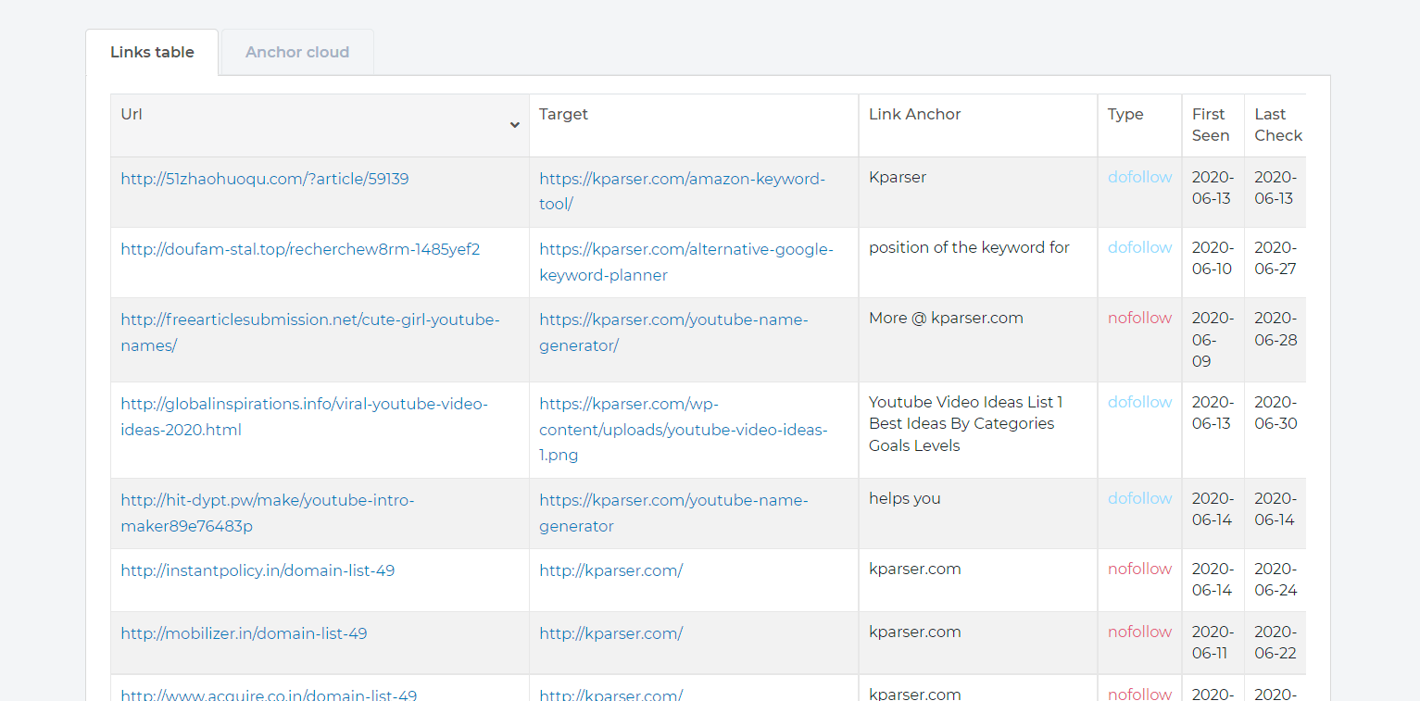
Task: Open the youtube-video-ideas-1.png target link
Action: [684, 429]
